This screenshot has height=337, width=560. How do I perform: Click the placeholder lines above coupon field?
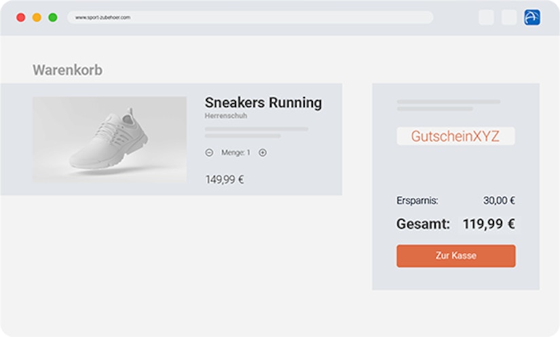coord(449,105)
